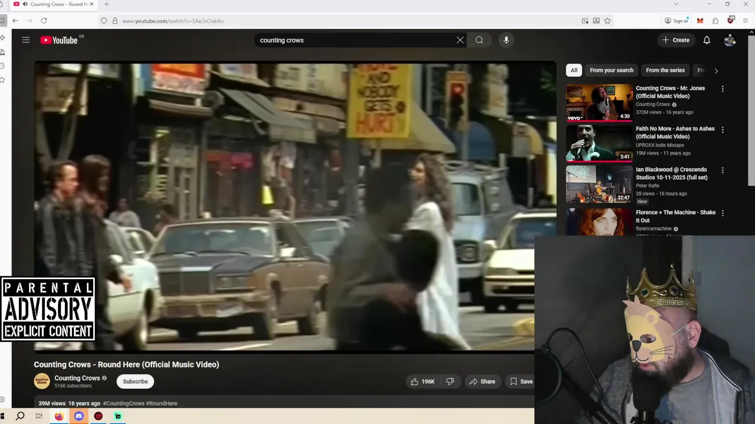Click the Create button

pos(675,40)
